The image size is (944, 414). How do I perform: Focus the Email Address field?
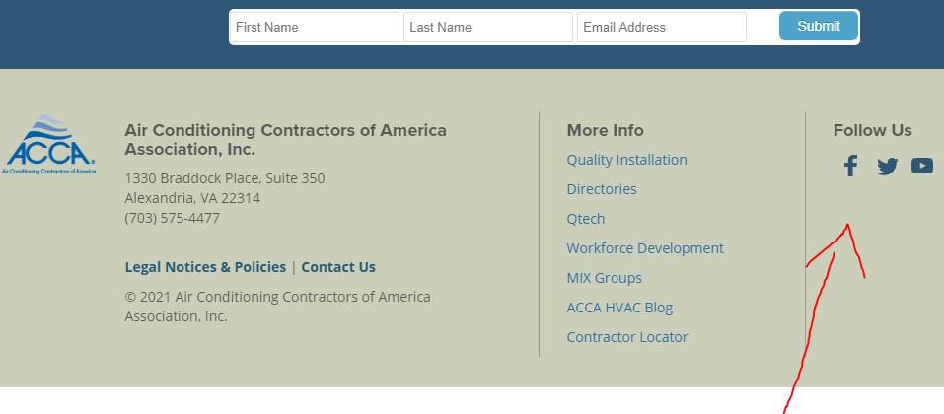pyautogui.click(x=662, y=27)
